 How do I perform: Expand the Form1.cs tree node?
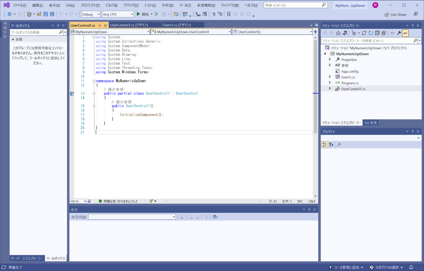(x=330, y=77)
